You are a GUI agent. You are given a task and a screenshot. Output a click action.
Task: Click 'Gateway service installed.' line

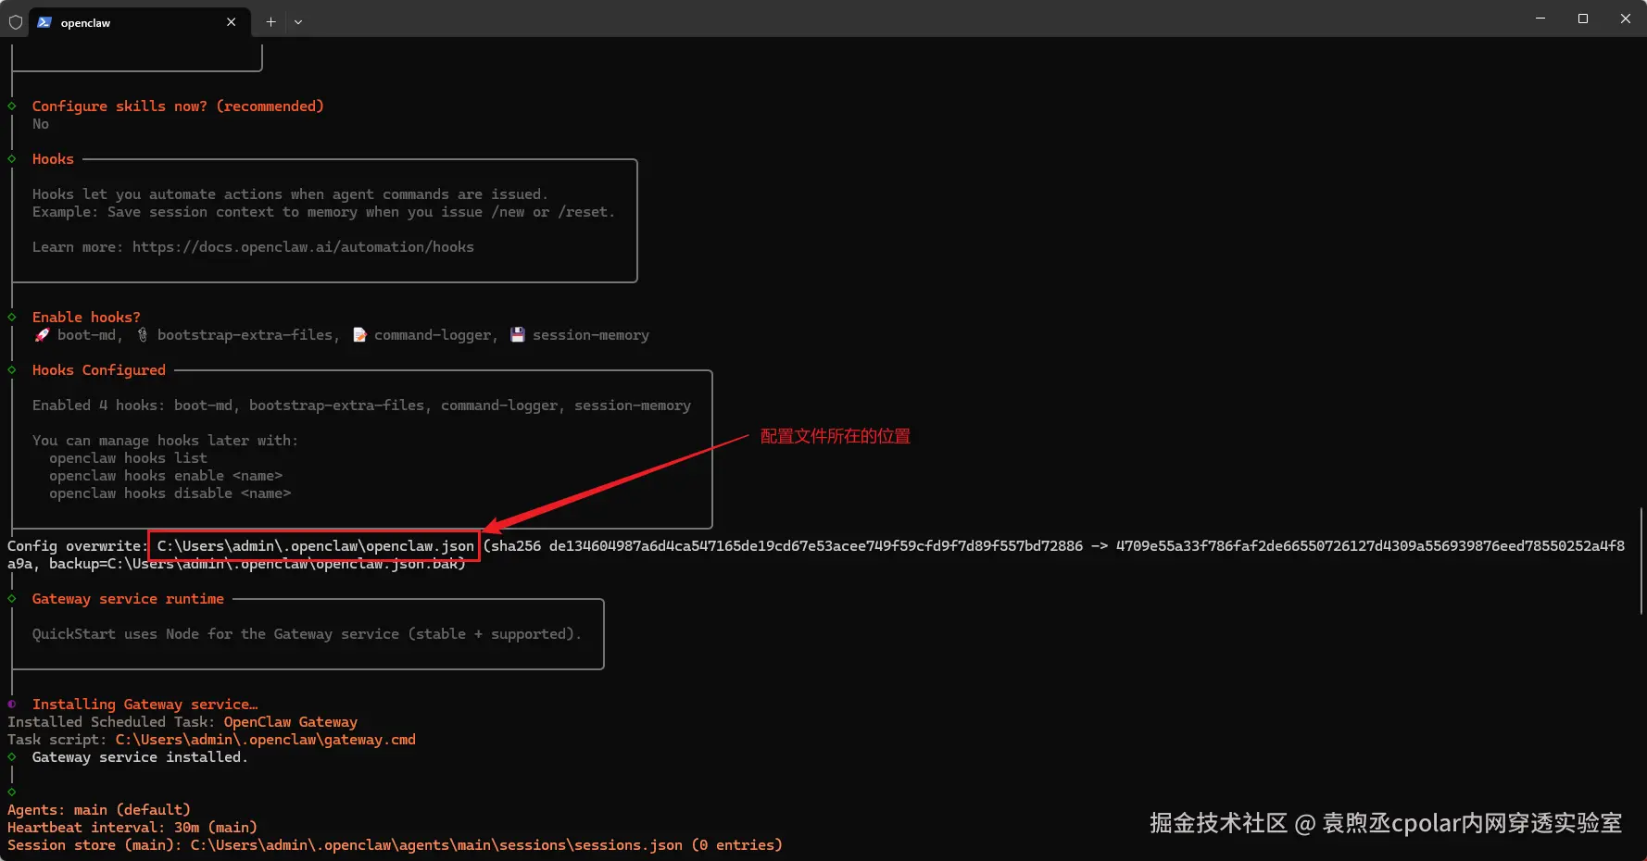pyautogui.click(x=140, y=757)
